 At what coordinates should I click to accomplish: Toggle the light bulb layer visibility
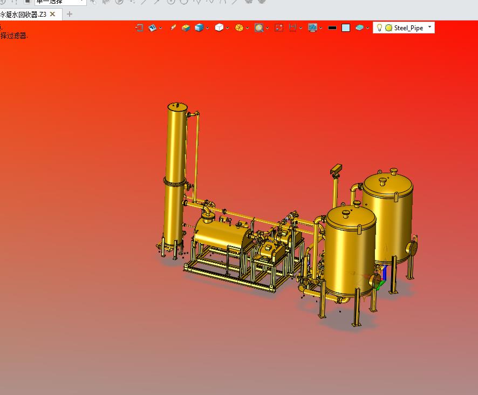(x=379, y=28)
